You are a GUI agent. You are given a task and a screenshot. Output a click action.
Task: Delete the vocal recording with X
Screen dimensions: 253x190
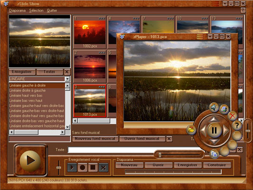103,168
